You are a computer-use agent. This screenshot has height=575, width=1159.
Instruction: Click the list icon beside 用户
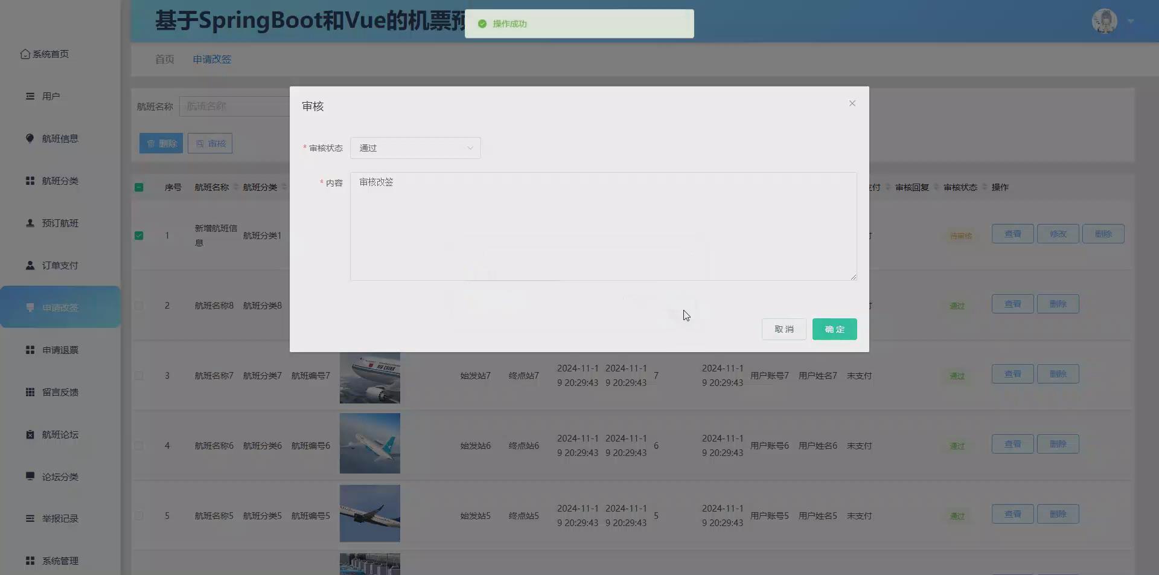coord(30,96)
